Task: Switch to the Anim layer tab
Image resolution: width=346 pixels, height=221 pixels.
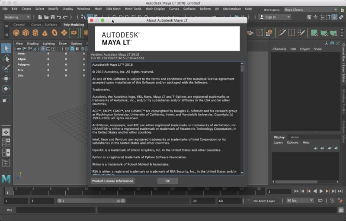Action: 295,137
